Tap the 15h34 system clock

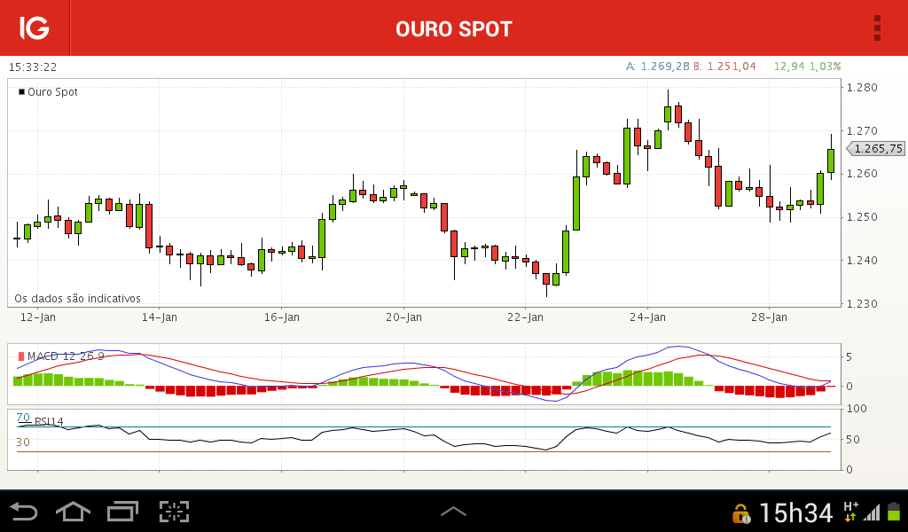795,512
